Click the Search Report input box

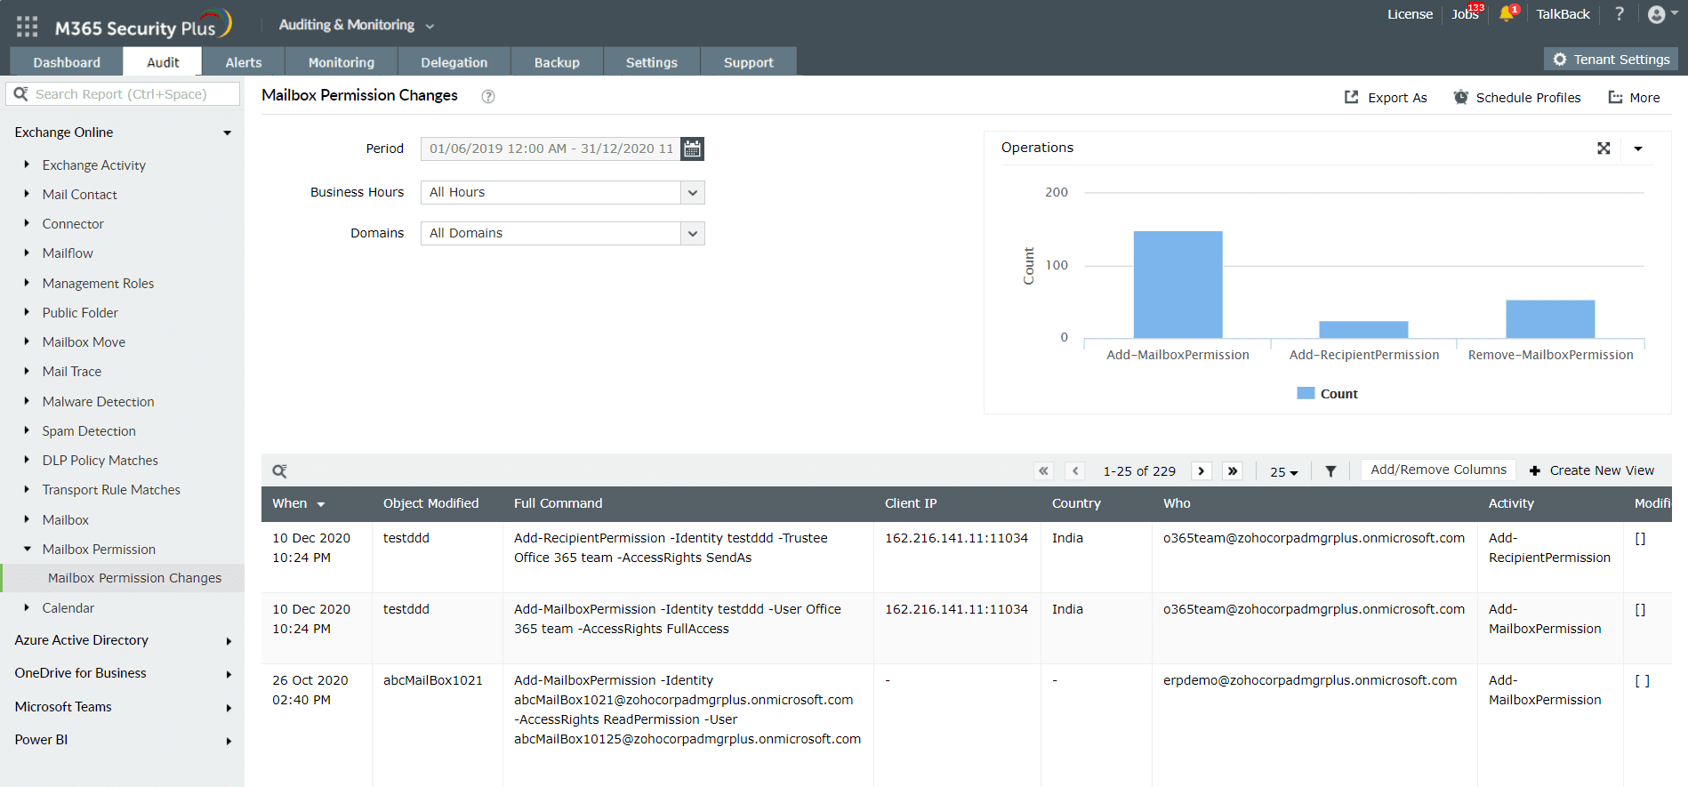point(123,94)
